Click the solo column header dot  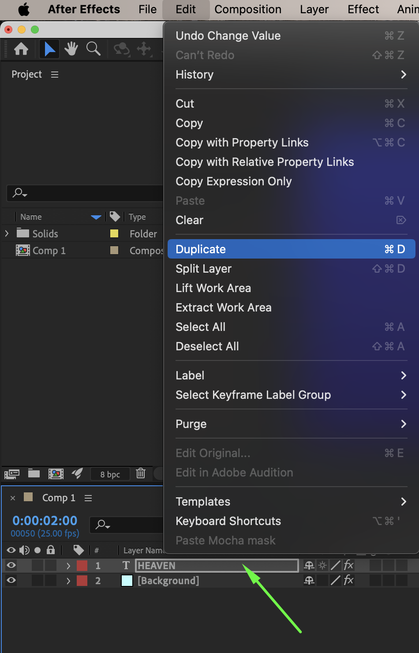point(37,550)
